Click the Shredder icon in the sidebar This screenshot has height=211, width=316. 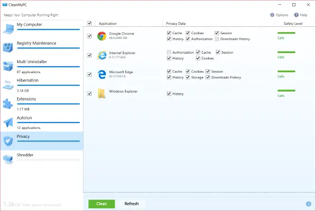pyautogui.click(x=8, y=159)
